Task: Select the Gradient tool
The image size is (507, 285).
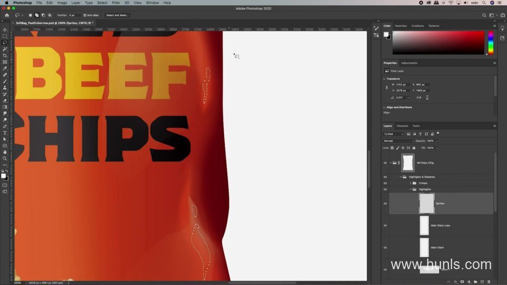Action: (x=5, y=107)
